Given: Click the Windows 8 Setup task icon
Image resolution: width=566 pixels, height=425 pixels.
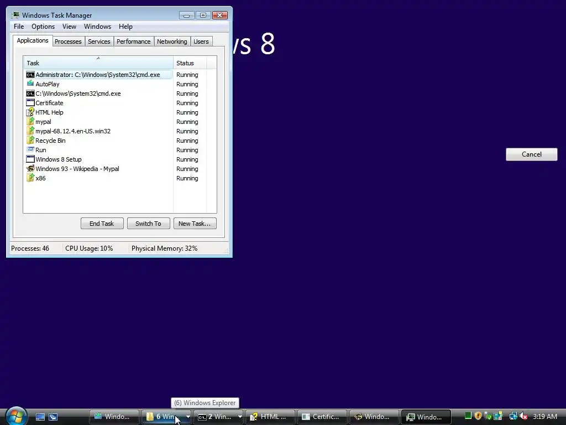Looking at the screenshot, I should 30,159.
